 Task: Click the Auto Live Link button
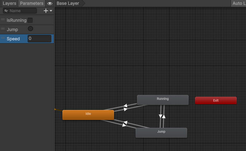point(238,3)
